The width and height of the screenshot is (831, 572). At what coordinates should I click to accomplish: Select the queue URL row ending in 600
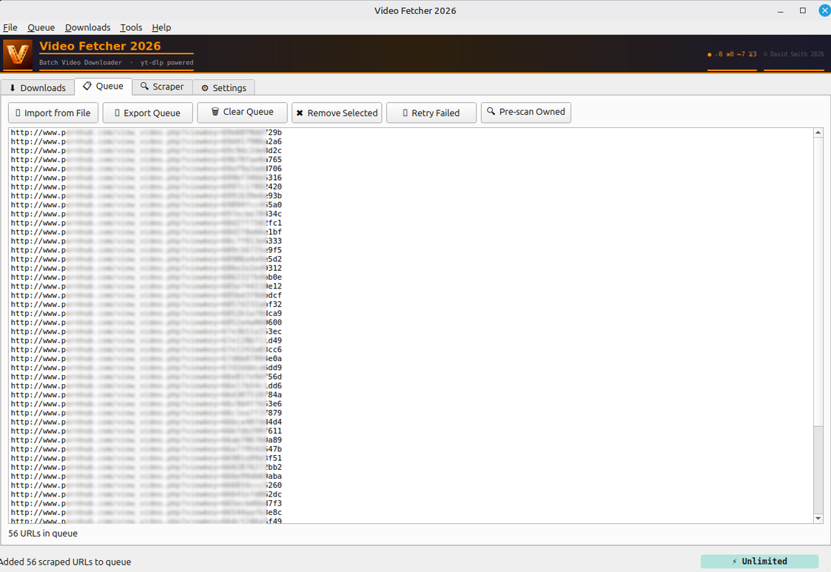(x=147, y=323)
